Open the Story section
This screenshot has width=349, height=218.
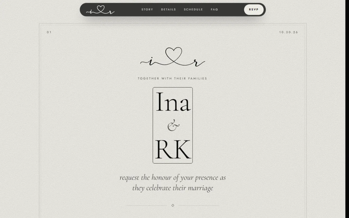pyautogui.click(x=147, y=10)
